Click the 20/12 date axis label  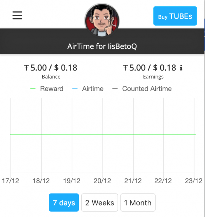(102, 181)
